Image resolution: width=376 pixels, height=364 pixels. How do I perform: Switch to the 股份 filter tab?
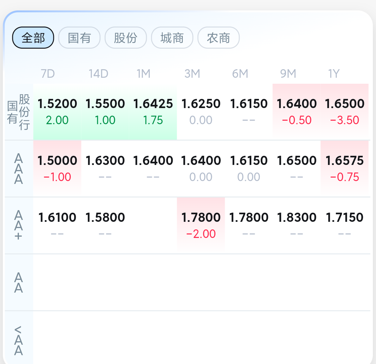click(126, 38)
